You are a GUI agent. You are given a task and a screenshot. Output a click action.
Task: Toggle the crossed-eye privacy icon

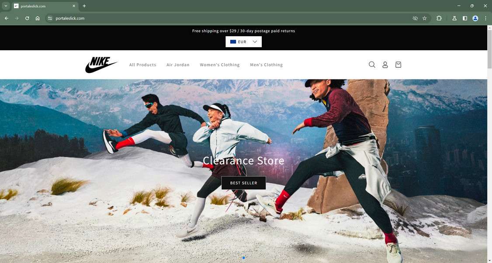pos(415,18)
